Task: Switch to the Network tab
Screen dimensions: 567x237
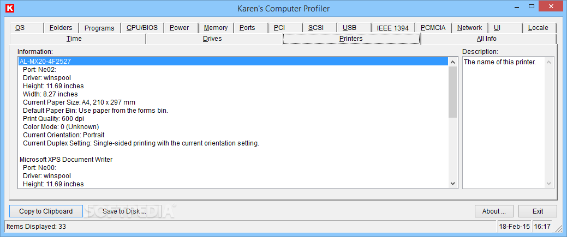Action: 470,28
